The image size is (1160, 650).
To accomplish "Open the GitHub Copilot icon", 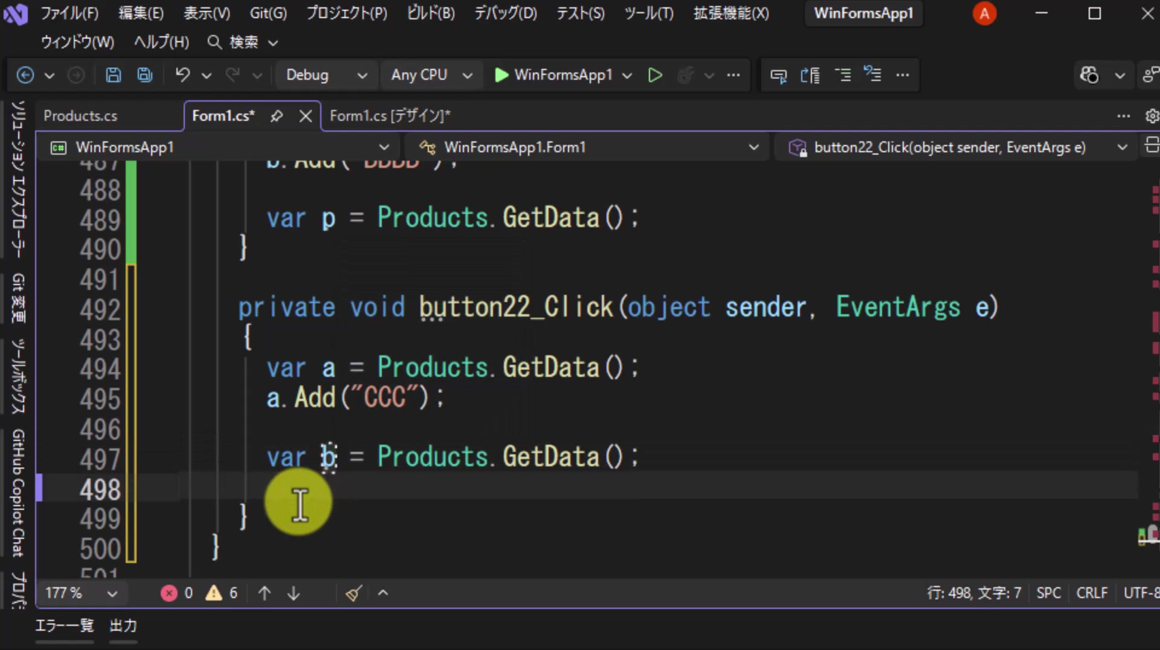I will coord(1089,75).
